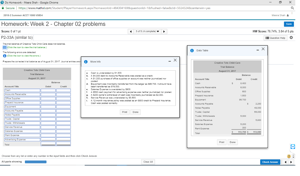Screen dimensions: 300x176
Task: Click the Clear All button
Action: [148, 162]
